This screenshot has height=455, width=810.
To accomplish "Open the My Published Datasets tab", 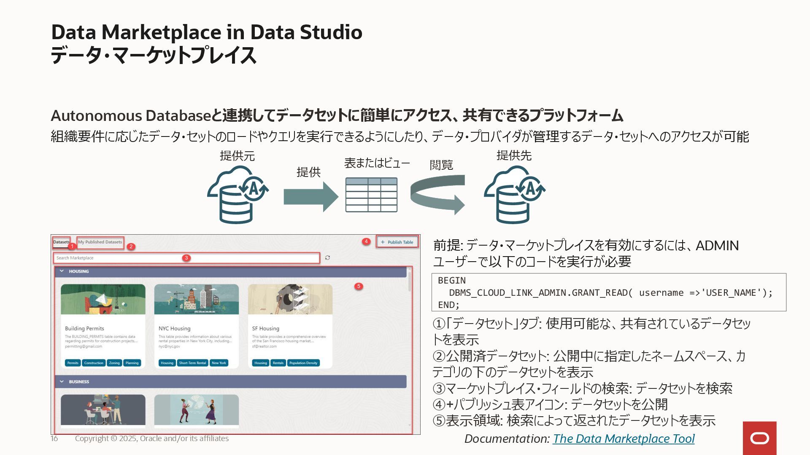I will click(x=100, y=242).
